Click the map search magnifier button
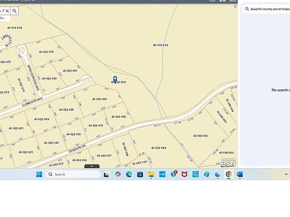290x217 pixels. [x=15, y=11]
